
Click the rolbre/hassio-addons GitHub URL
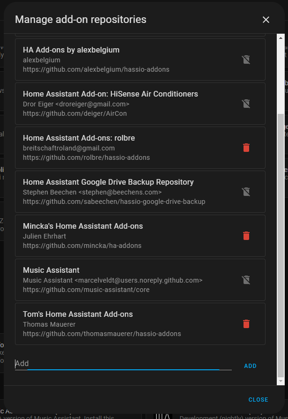click(x=86, y=157)
